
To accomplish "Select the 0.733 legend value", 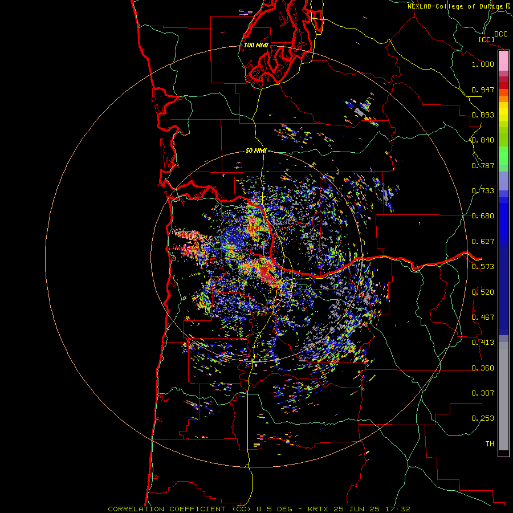I will click(x=483, y=191).
